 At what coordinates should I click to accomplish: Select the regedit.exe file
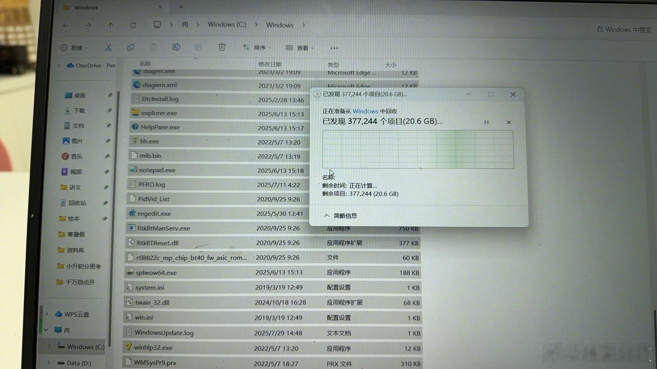154,214
